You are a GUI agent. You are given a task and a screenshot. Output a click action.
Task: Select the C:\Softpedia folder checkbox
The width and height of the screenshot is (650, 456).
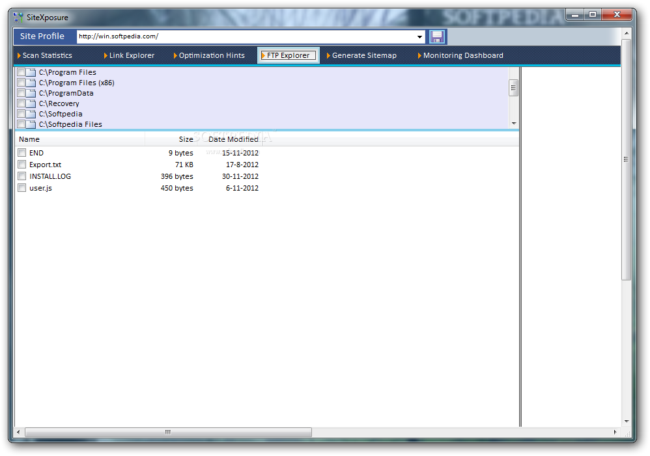tap(21, 113)
